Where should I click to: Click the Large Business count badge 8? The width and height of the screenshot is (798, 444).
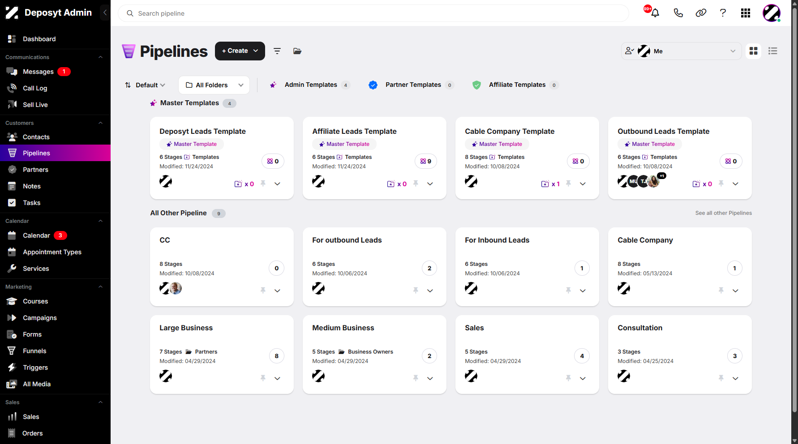coord(277,356)
